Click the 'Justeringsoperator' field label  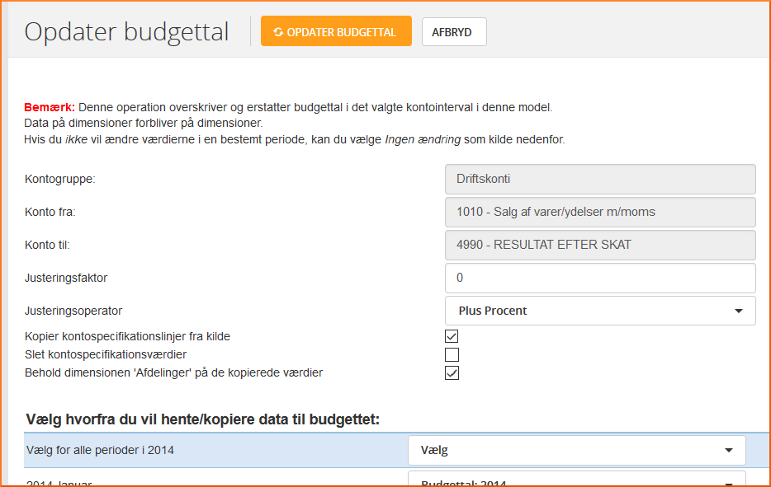click(73, 311)
